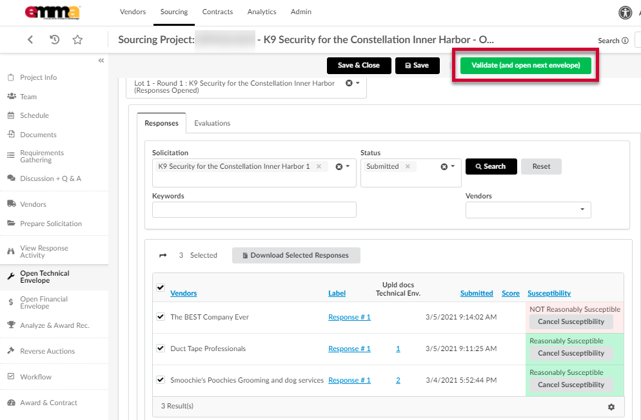Click the Search info icon
641x420 pixels.
pos(625,41)
